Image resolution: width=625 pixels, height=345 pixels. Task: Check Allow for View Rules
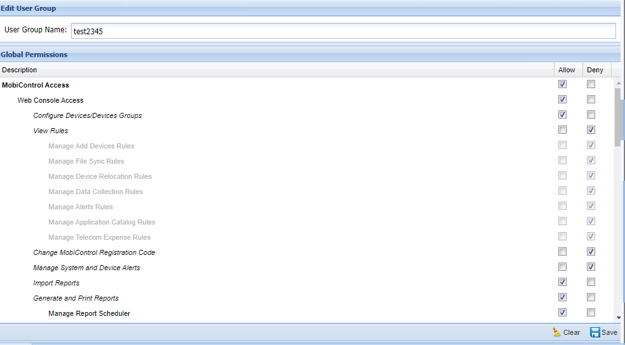[x=562, y=130]
